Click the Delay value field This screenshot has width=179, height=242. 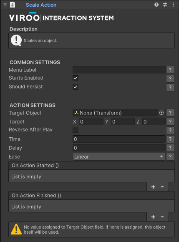[119, 148]
